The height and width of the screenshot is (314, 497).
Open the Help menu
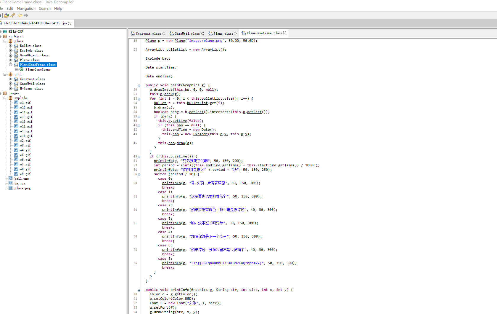tap(58, 9)
